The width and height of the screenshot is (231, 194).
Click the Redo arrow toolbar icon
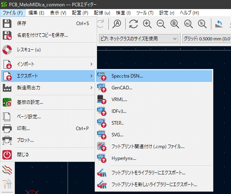(x=101, y=24)
